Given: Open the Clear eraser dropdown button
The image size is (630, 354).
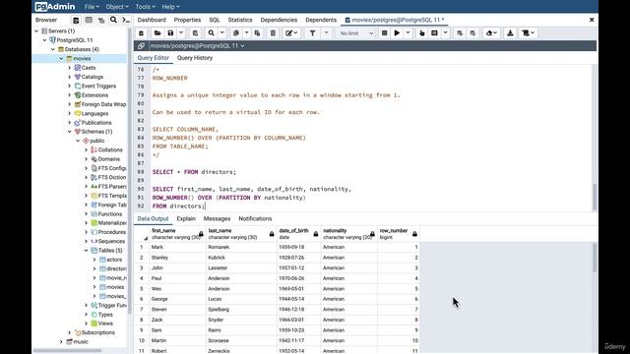Looking at the screenshot, I should pyautogui.click(x=491, y=33).
